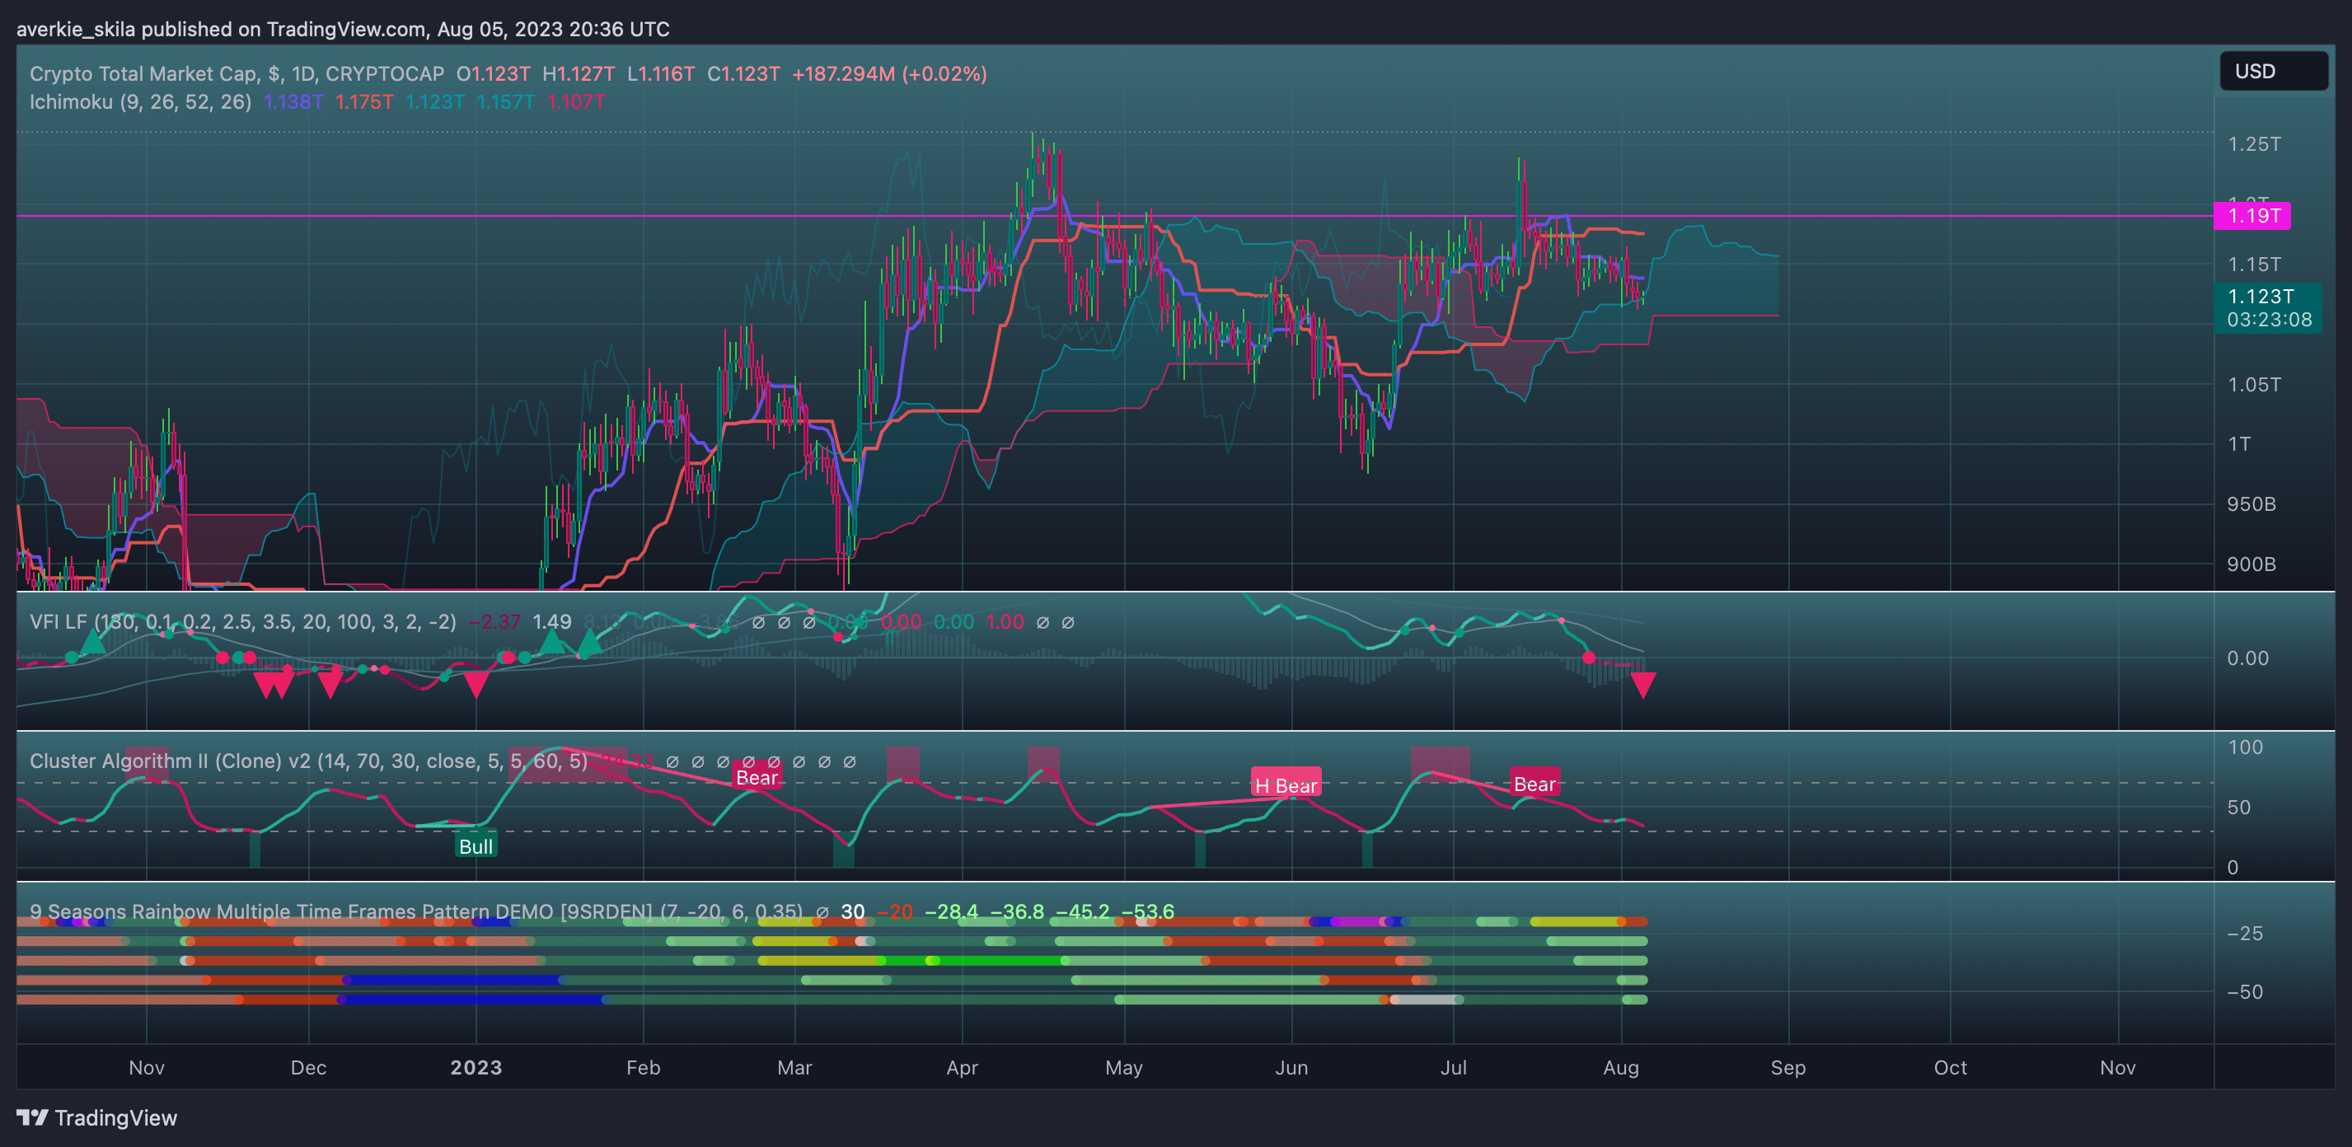Click the Cluster Algorithm II (Clone) v2 legend

point(308,761)
